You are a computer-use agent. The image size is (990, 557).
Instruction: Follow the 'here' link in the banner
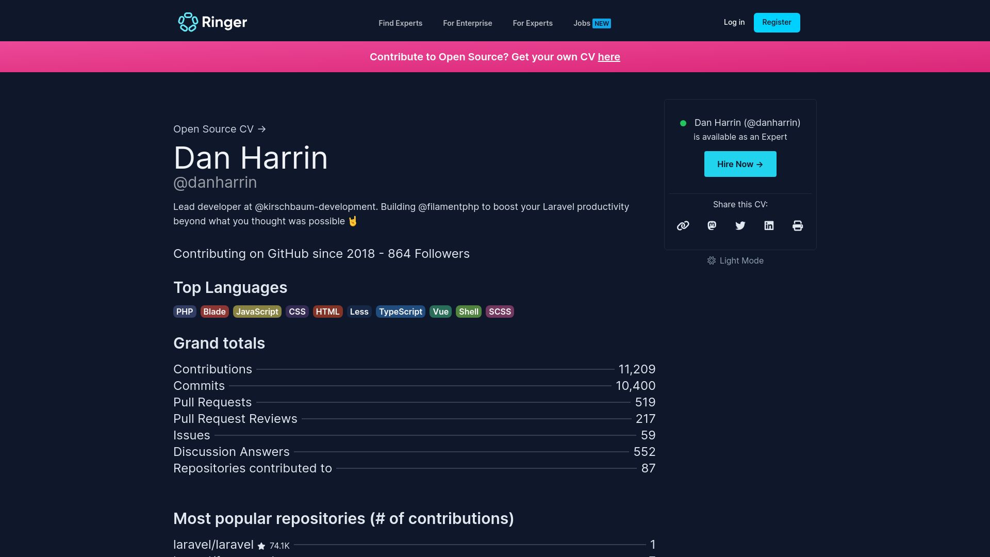[x=609, y=57]
